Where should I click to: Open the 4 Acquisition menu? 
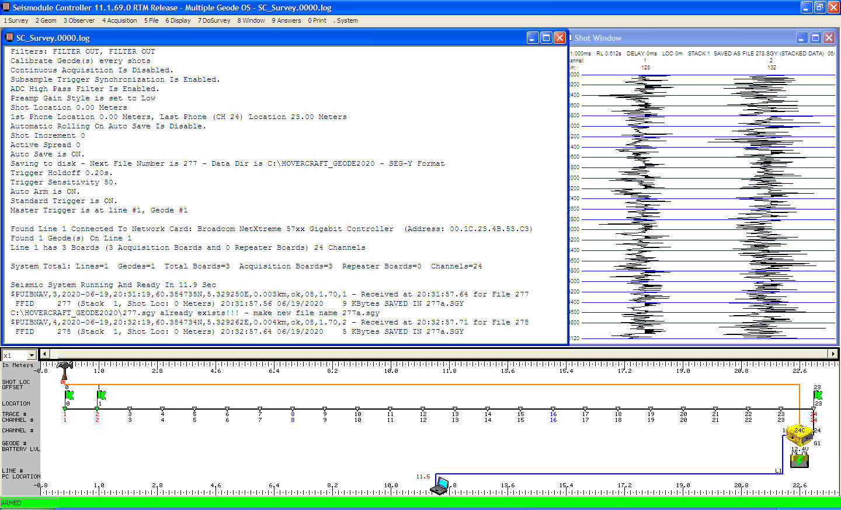pos(120,20)
